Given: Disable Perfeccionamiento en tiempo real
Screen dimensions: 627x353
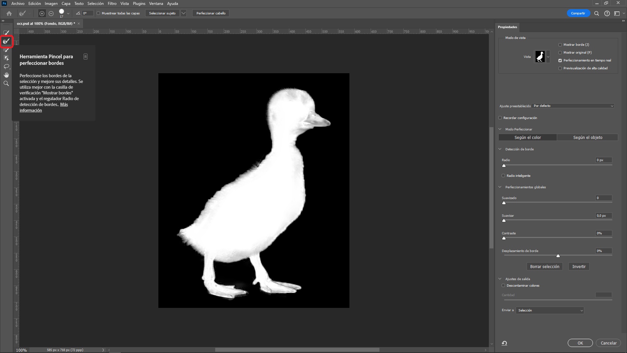Looking at the screenshot, I should (x=560, y=60).
